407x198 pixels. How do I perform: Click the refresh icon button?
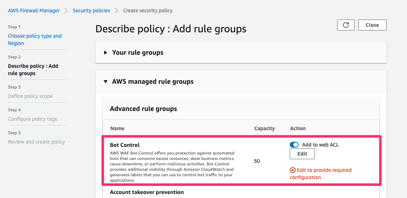346,25
